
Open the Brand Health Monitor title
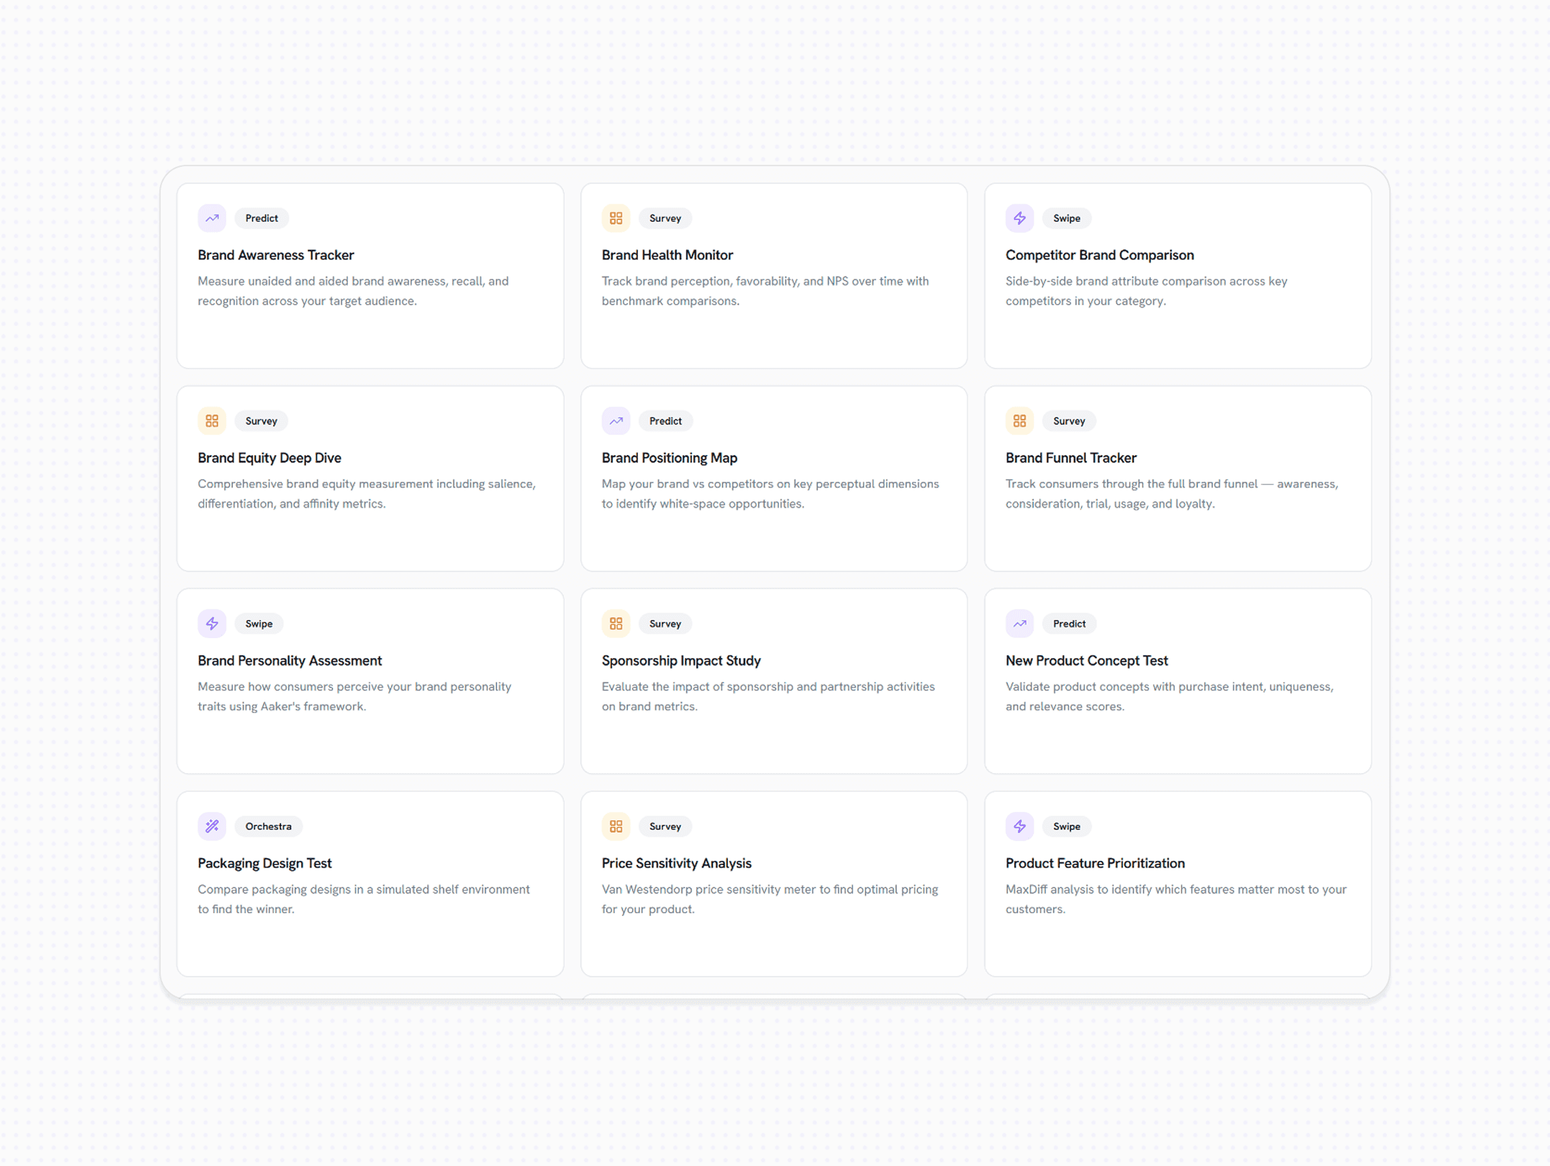pyautogui.click(x=667, y=255)
